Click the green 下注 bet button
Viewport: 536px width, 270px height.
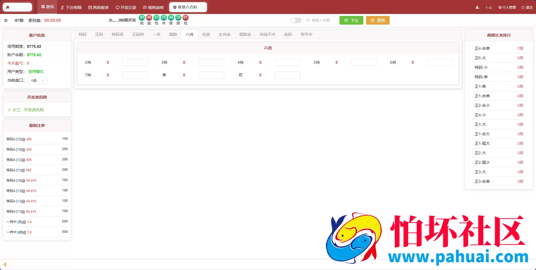[351, 20]
